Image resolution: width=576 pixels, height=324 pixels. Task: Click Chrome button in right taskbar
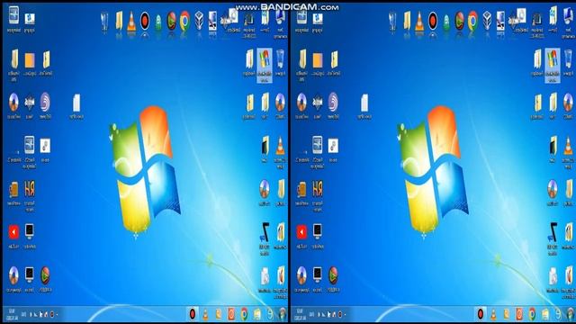click(x=532, y=314)
